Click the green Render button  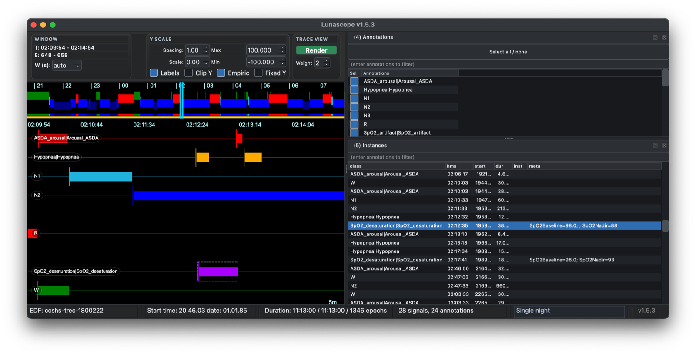(x=316, y=50)
